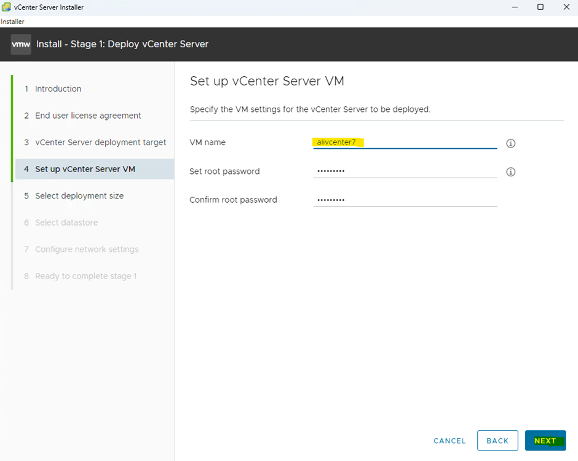Click the VM name text field
578x461 pixels.
tap(405, 143)
